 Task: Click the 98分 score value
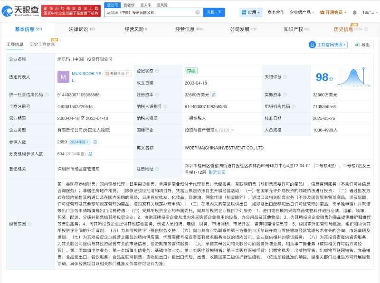click(x=324, y=77)
